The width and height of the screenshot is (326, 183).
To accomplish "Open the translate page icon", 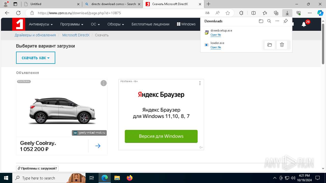I will [x=207, y=13].
